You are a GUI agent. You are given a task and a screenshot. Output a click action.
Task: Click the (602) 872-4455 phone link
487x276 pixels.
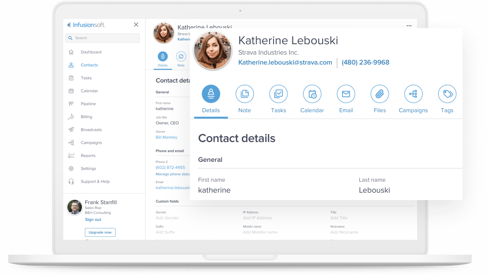[x=170, y=167]
